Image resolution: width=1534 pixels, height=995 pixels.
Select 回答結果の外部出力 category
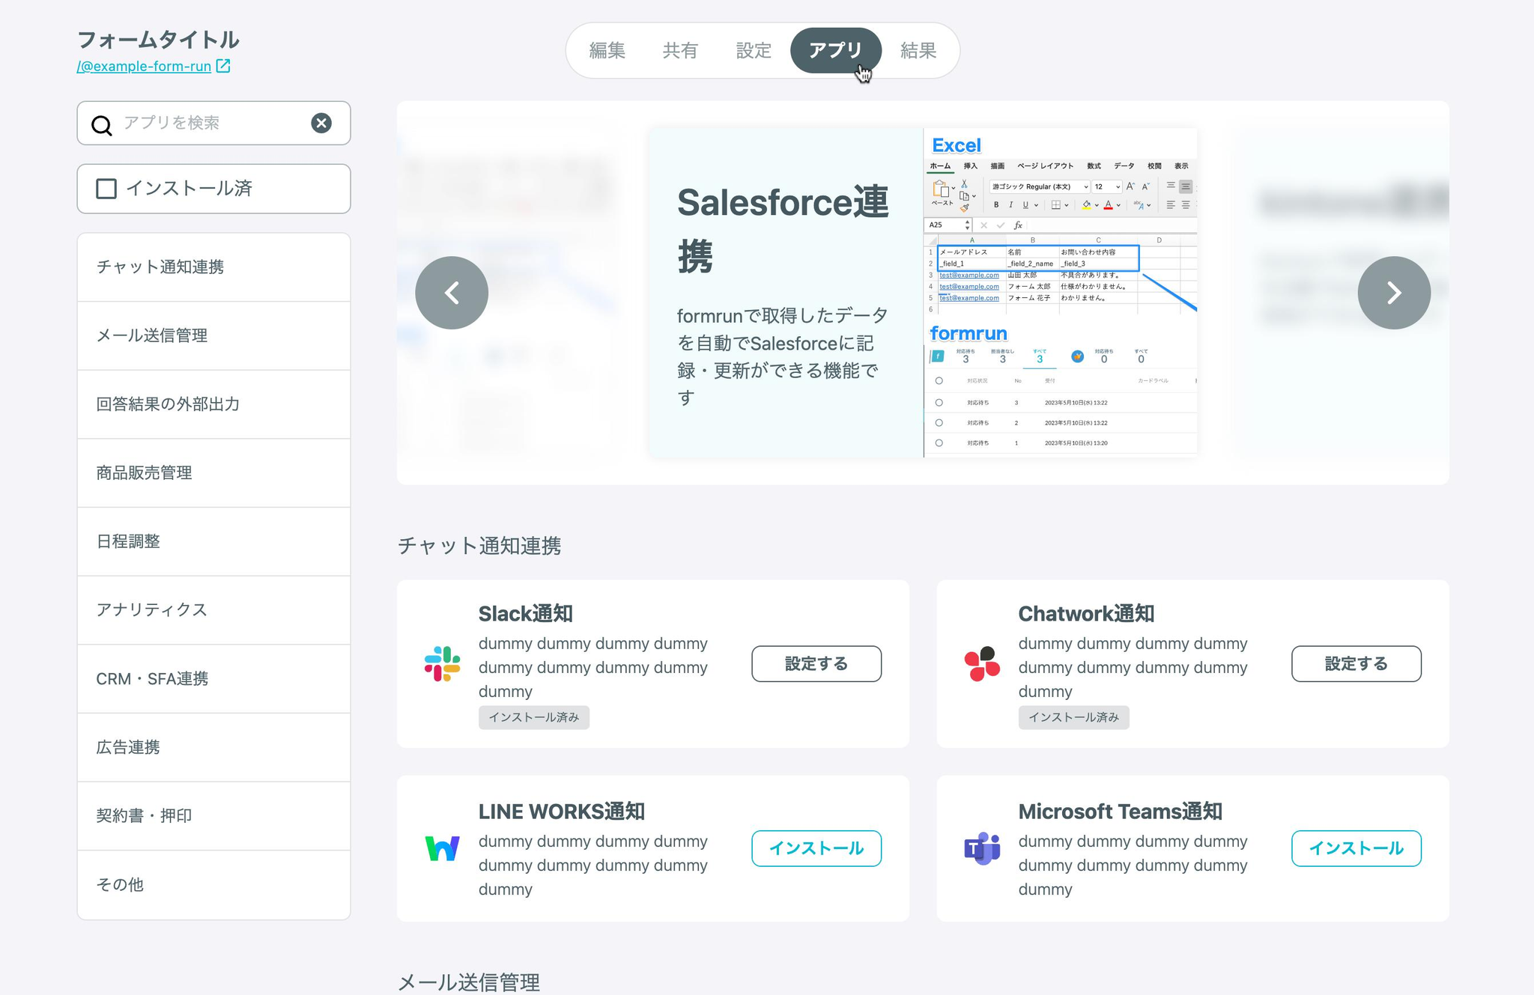(x=213, y=404)
